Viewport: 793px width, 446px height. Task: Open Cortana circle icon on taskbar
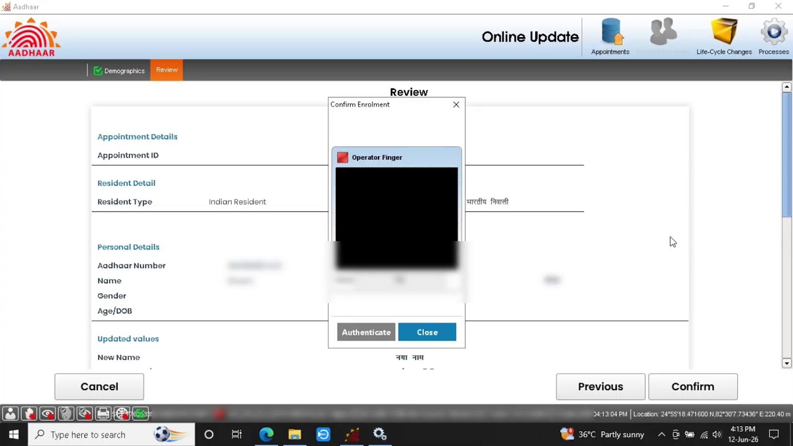pyautogui.click(x=209, y=434)
